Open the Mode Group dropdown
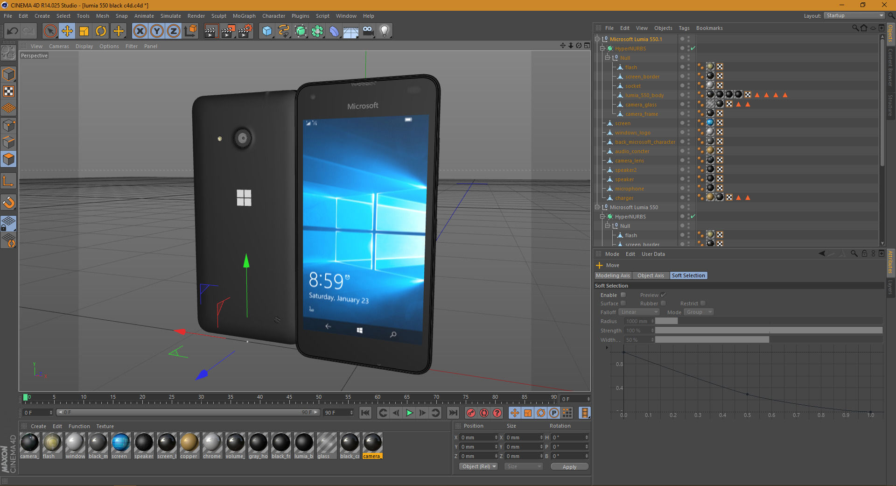896x486 pixels. click(699, 312)
